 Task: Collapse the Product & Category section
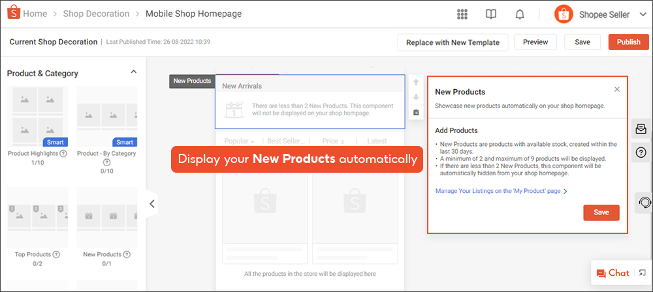point(134,72)
